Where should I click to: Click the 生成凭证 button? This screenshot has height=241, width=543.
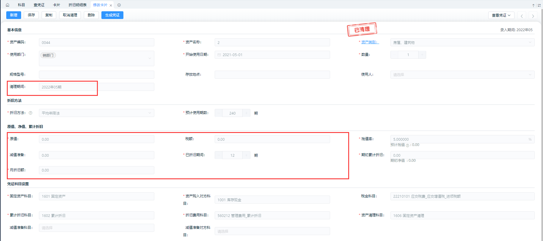pyautogui.click(x=112, y=15)
